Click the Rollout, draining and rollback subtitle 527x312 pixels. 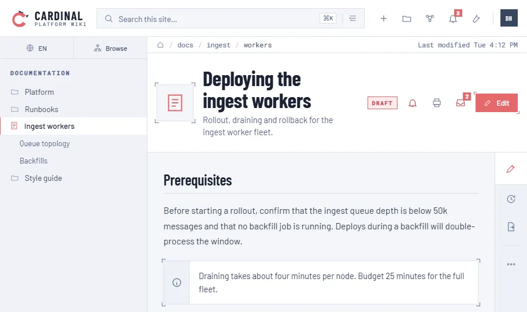click(268, 126)
